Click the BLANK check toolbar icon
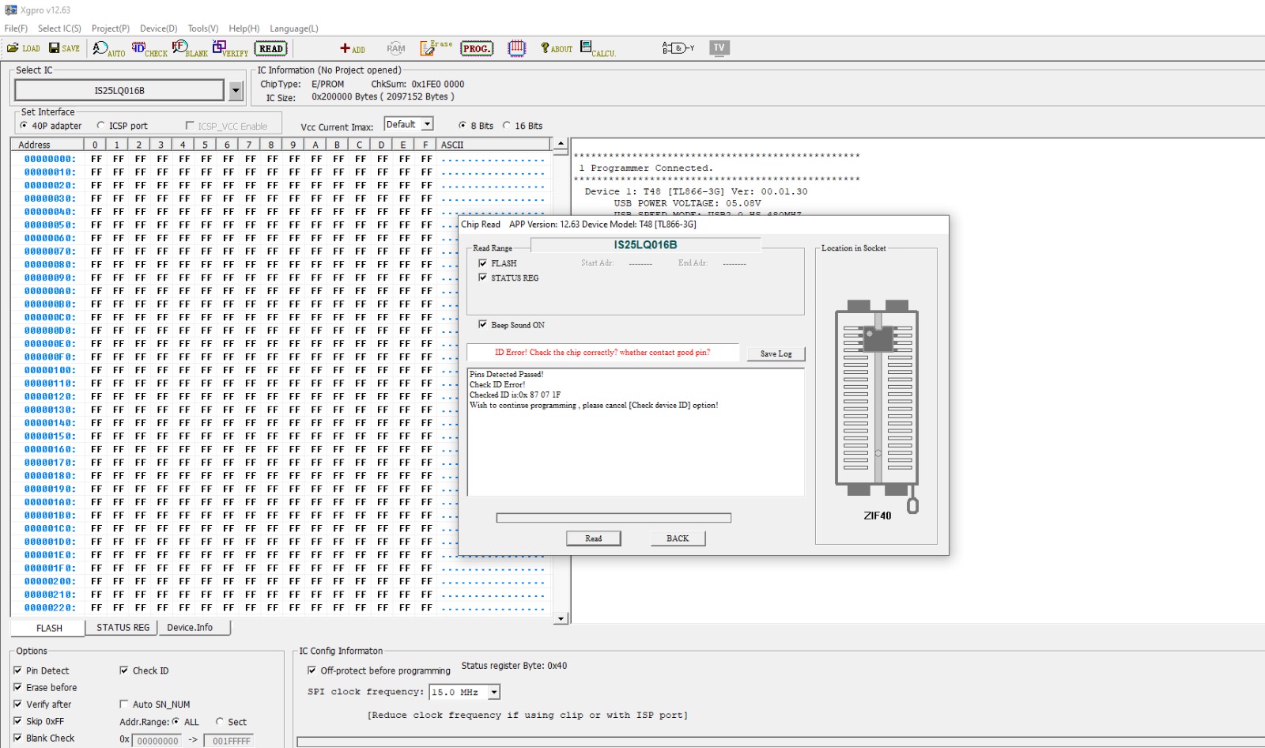The image size is (1265, 748). tap(189, 49)
